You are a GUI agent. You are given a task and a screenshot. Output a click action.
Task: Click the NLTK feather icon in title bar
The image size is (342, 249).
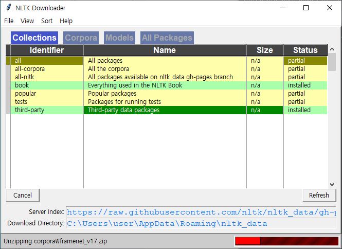coord(9,8)
